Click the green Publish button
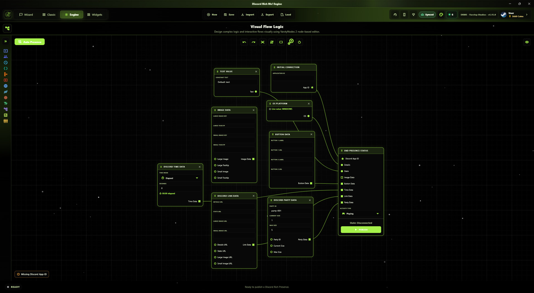This screenshot has width=534, height=293. [361, 230]
